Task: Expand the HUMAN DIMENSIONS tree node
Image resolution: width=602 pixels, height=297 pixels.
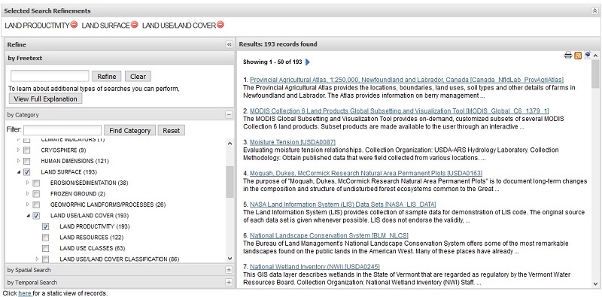Action: click(18, 161)
